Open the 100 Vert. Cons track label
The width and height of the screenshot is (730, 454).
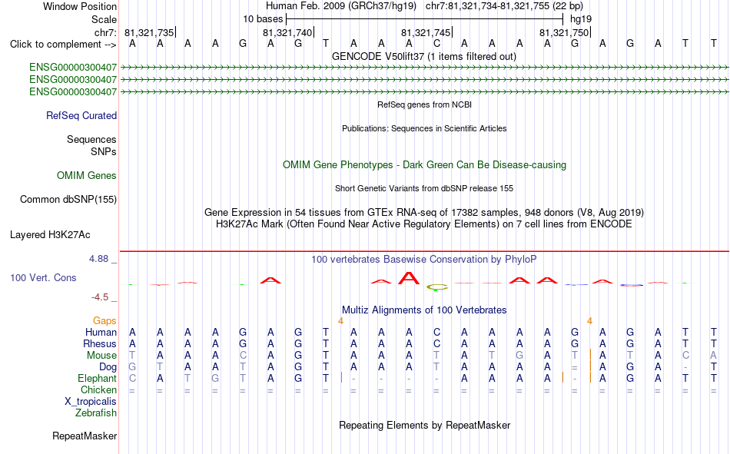tap(43, 277)
